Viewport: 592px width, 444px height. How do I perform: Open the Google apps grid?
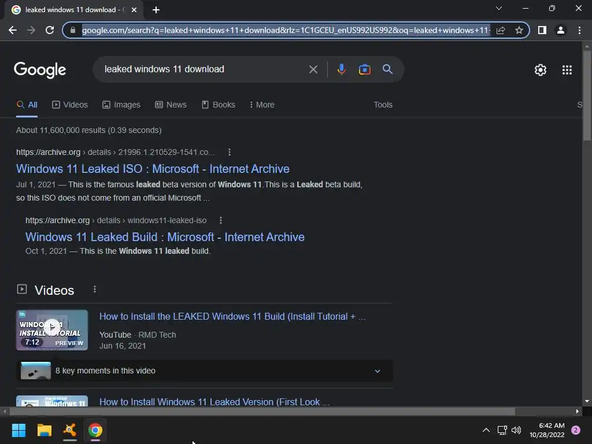567,70
